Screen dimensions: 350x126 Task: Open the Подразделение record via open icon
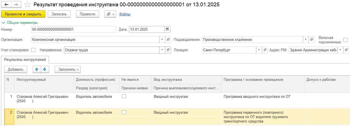tap(312, 39)
